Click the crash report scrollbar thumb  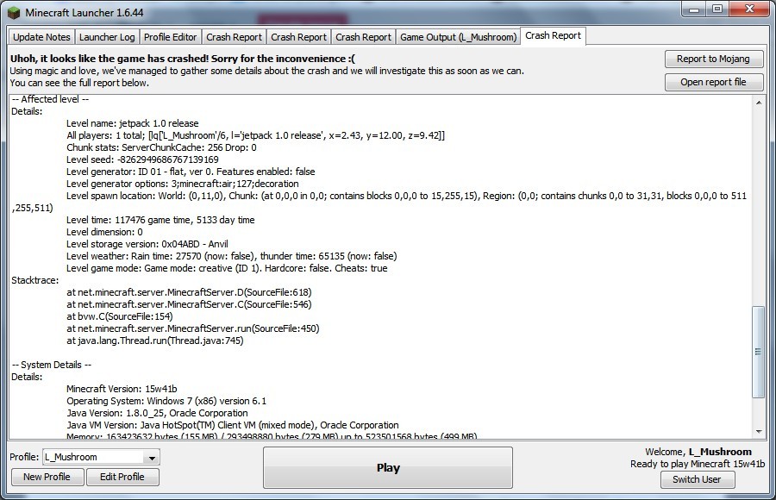click(758, 352)
